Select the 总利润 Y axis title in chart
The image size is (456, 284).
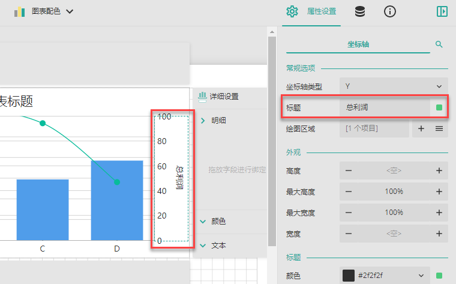tap(180, 178)
